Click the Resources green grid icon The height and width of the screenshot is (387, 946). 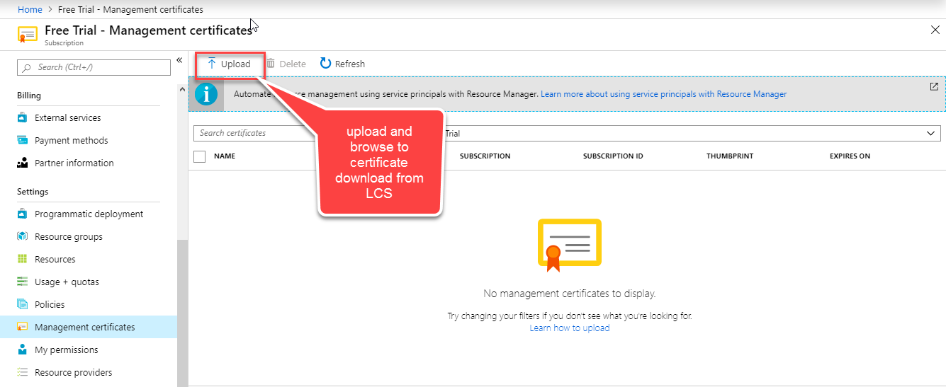(x=22, y=259)
